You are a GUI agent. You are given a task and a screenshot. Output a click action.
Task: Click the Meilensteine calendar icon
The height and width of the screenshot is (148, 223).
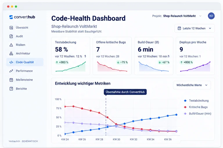coord(11,80)
